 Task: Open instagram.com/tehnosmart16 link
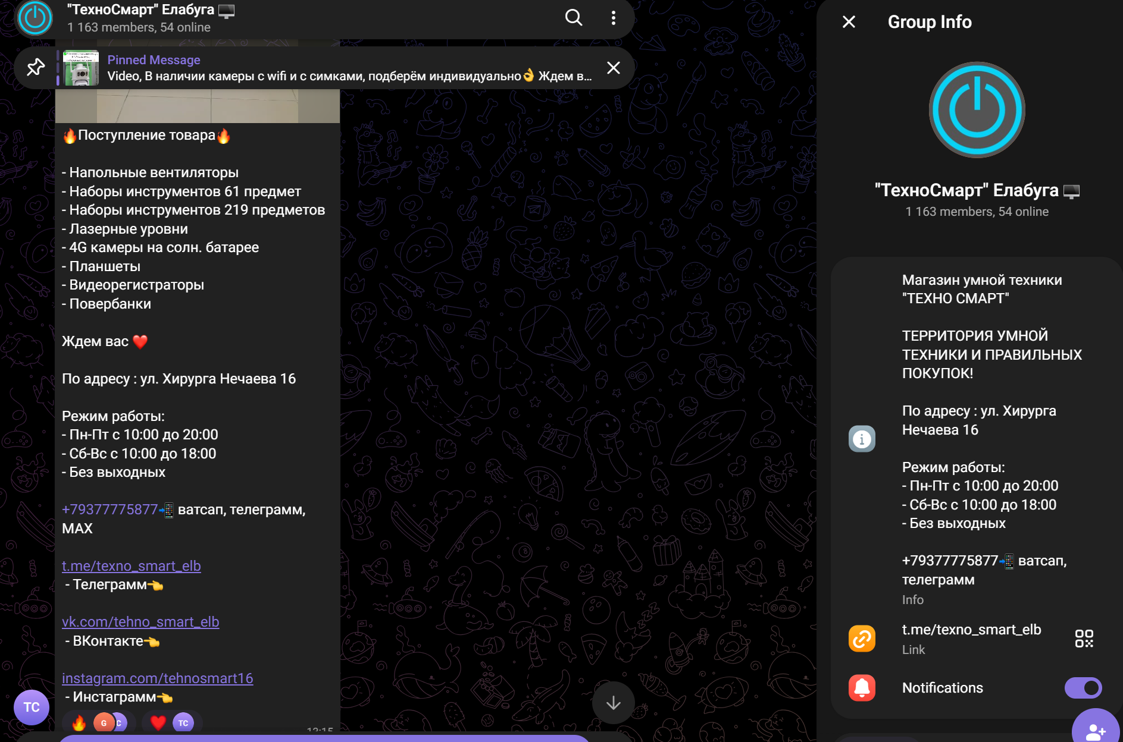pos(157,678)
